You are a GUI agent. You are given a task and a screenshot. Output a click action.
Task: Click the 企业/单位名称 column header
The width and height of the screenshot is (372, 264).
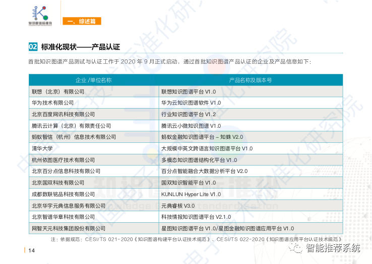point(93,80)
